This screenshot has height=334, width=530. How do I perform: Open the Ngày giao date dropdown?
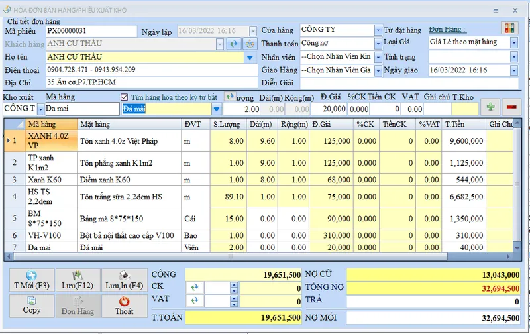(x=514, y=70)
